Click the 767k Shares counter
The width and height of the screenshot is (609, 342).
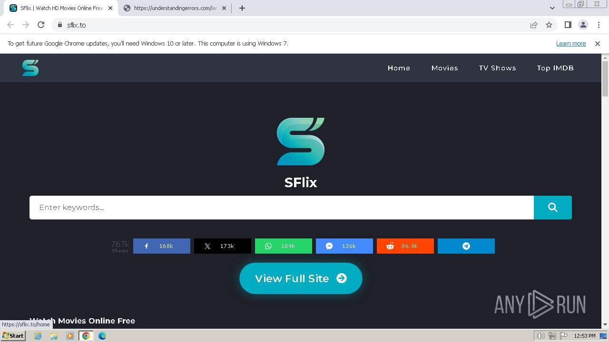pos(120,246)
